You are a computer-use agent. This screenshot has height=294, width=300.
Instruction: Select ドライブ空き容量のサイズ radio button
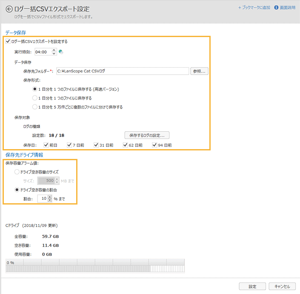pos(17,172)
